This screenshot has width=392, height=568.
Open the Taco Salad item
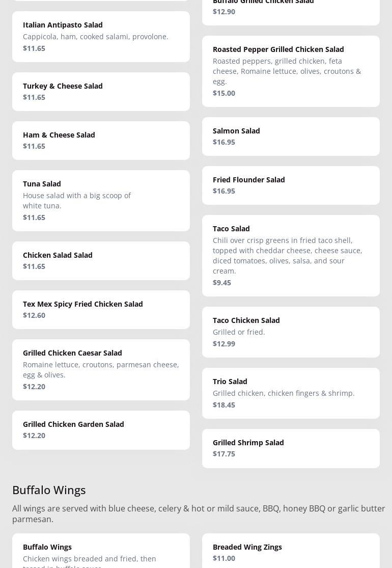click(291, 255)
